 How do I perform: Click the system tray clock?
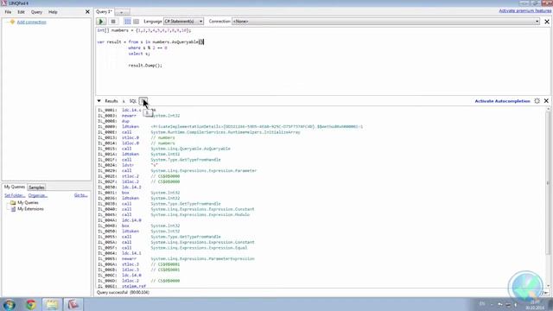[535, 305]
